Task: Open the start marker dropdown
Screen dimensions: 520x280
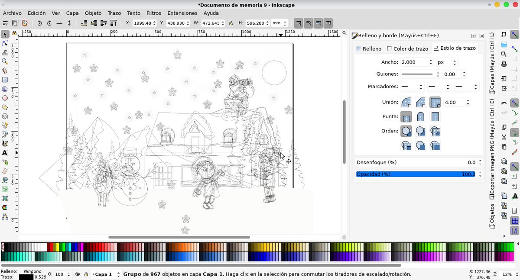Action: coord(412,87)
